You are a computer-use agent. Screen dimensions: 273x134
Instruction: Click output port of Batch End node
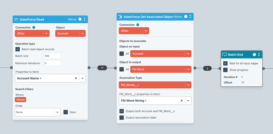[x=263, y=69]
